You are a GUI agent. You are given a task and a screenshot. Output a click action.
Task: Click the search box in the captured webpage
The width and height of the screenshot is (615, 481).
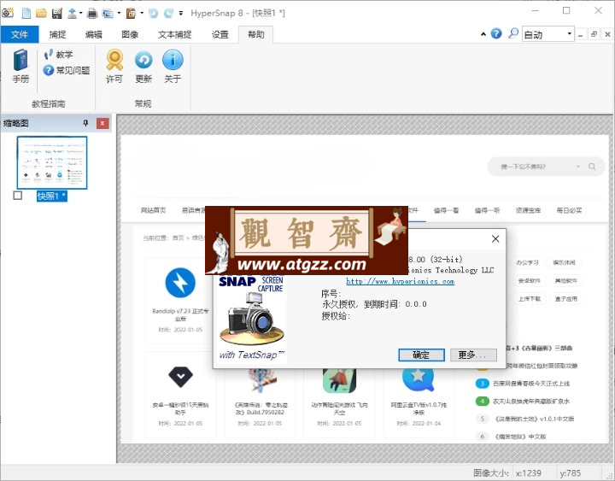tap(545, 167)
